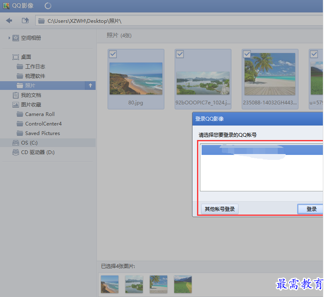Viewport: 327px width, 297px height.
Task: Click the 登录 button in dialog
Action: coord(310,209)
